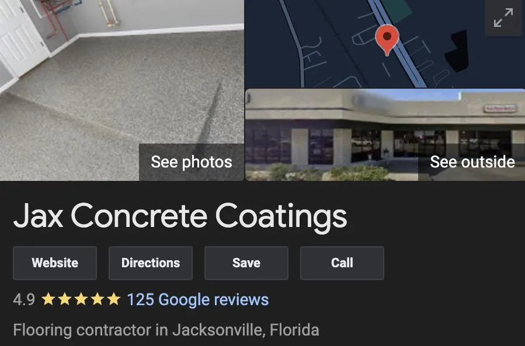The width and height of the screenshot is (525, 346).
Task: Click the fifth yellow rating star
Action: pos(114,299)
